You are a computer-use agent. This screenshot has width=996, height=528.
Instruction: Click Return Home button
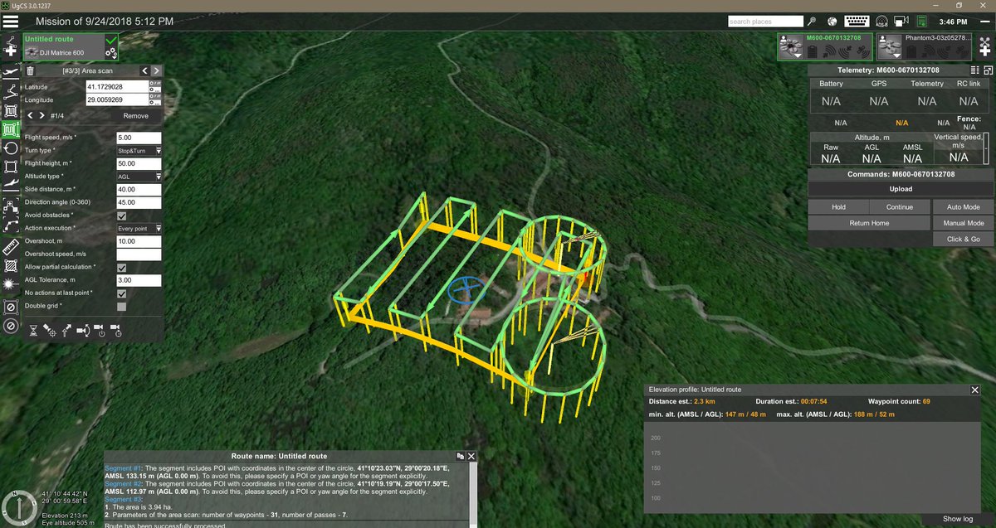pos(869,223)
